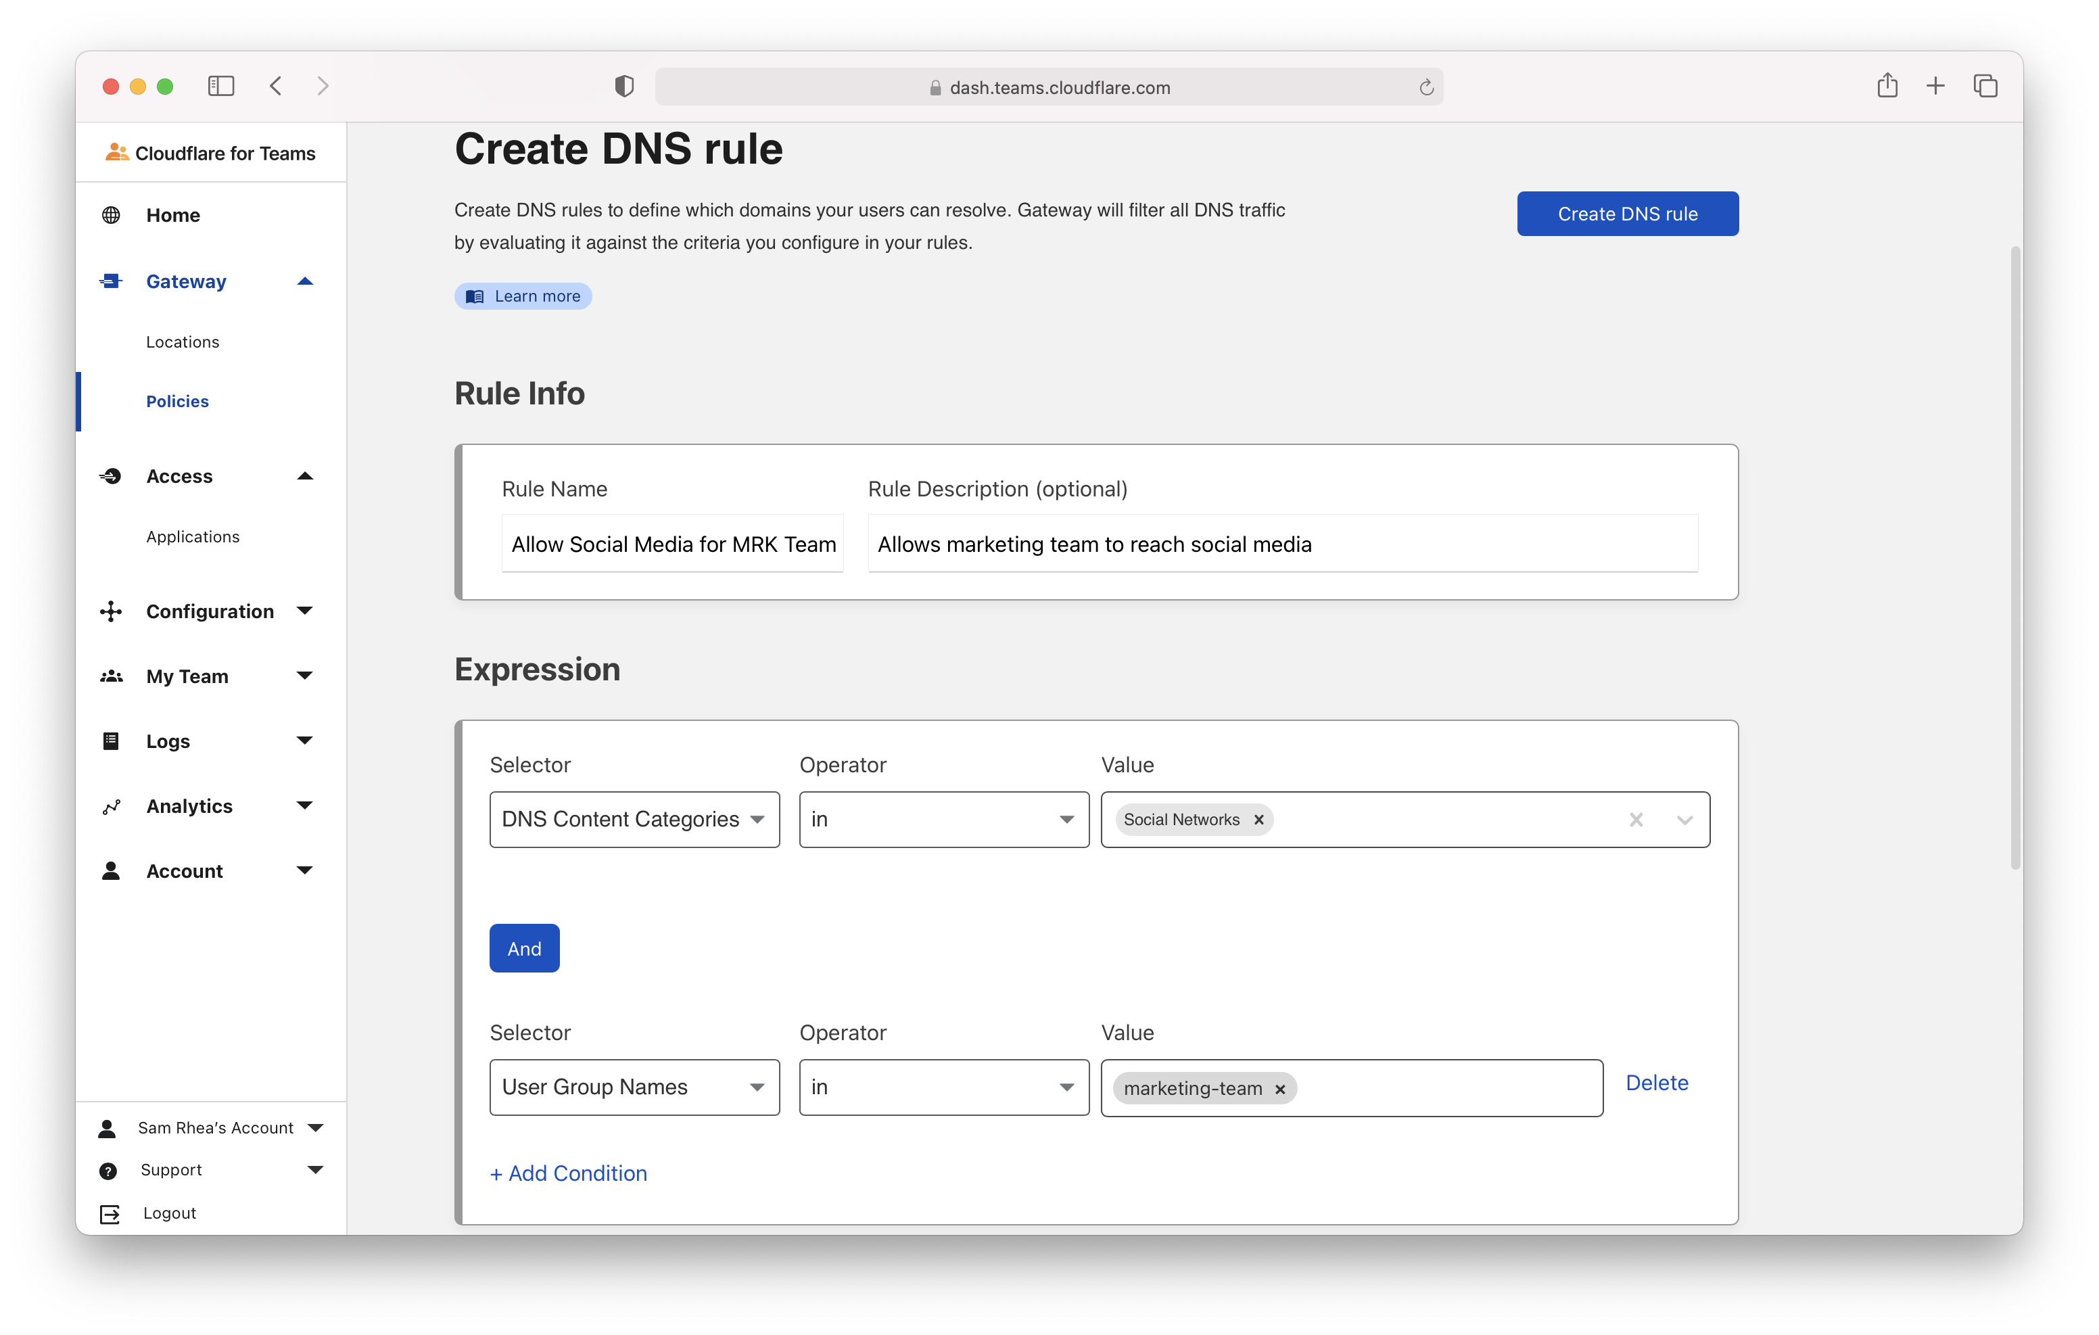Click the Safari sidebar toggle icon
Viewport: 2099px width, 1335px height.
click(220, 85)
